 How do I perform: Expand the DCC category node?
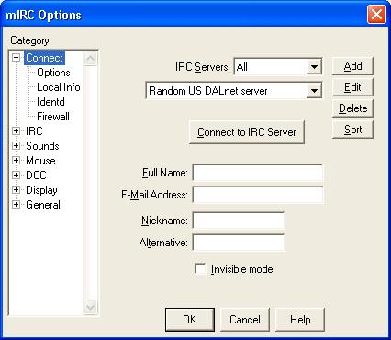coord(16,176)
